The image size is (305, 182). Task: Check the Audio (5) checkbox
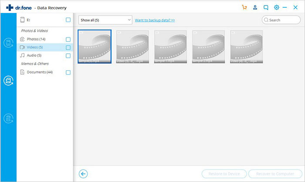[x=68, y=56]
